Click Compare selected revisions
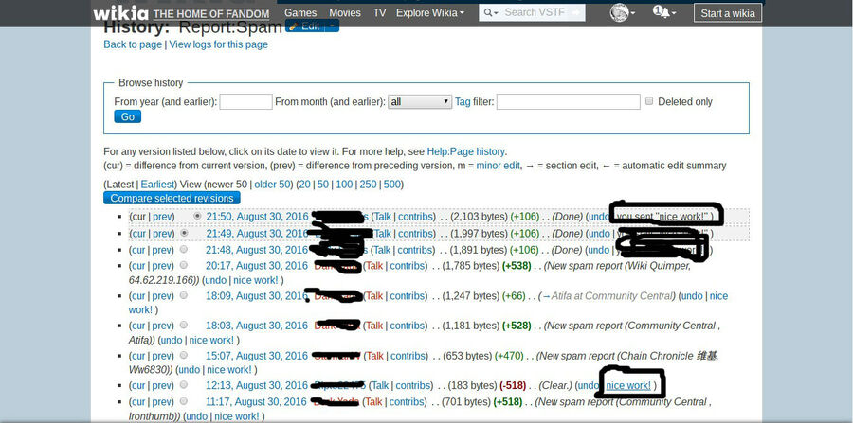This screenshot has width=853, height=423. (172, 198)
